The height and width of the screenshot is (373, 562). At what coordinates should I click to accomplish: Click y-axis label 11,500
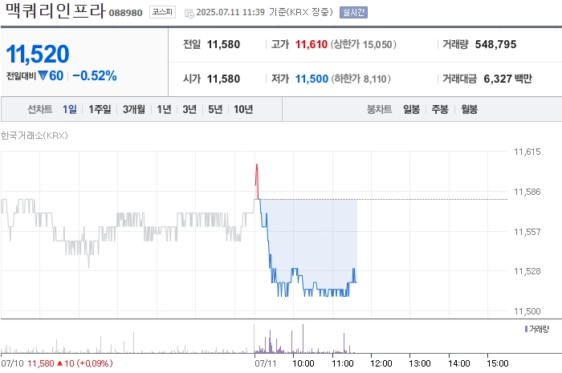click(x=527, y=311)
